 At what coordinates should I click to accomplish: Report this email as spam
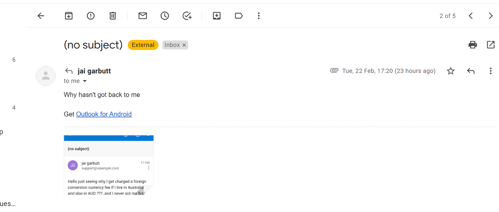pyautogui.click(x=90, y=16)
